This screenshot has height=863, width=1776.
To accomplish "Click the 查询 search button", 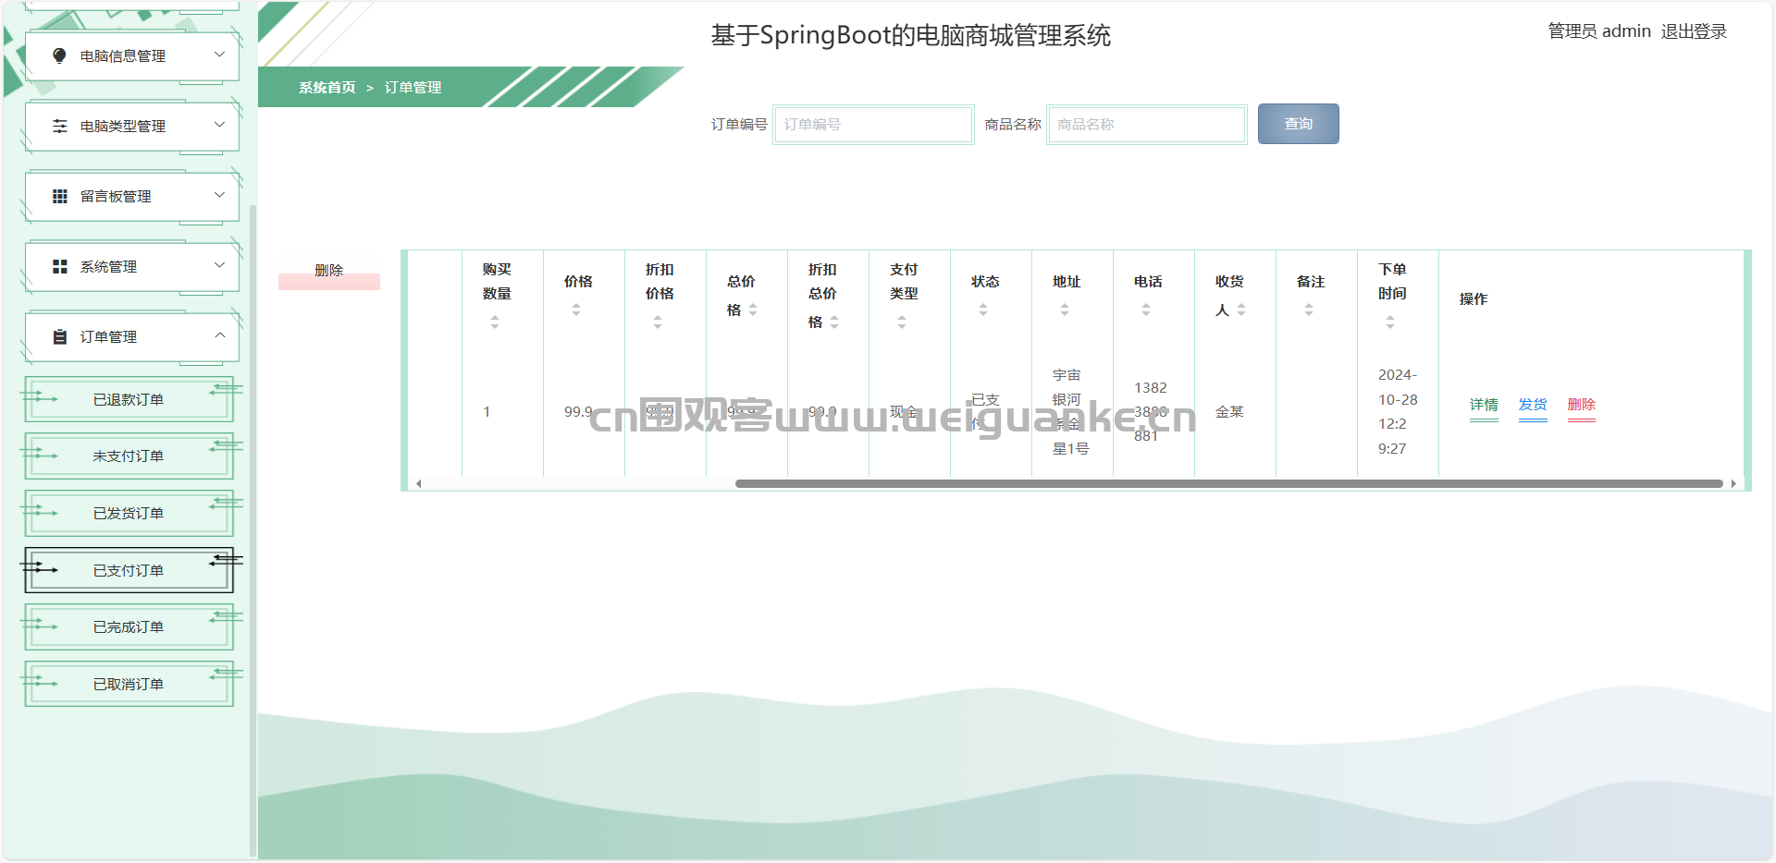I will point(1298,124).
